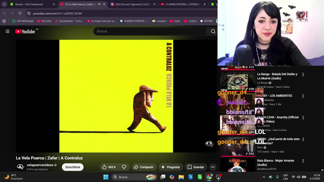Click the video player album cover
This screenshot has width=324, height=182.
point(116,96)
